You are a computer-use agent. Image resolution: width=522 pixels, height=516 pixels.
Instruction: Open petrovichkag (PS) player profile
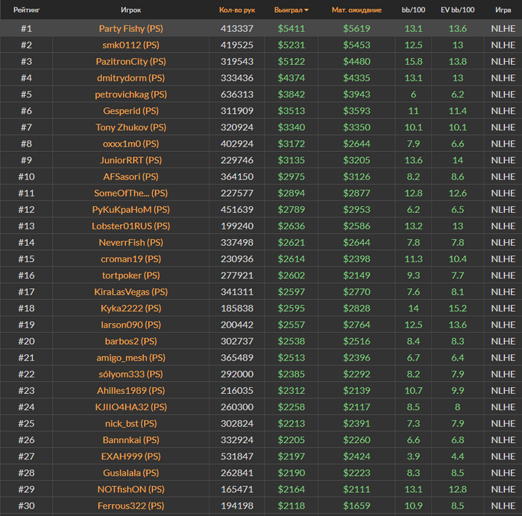pyautogui.click(x=130, y=95)
